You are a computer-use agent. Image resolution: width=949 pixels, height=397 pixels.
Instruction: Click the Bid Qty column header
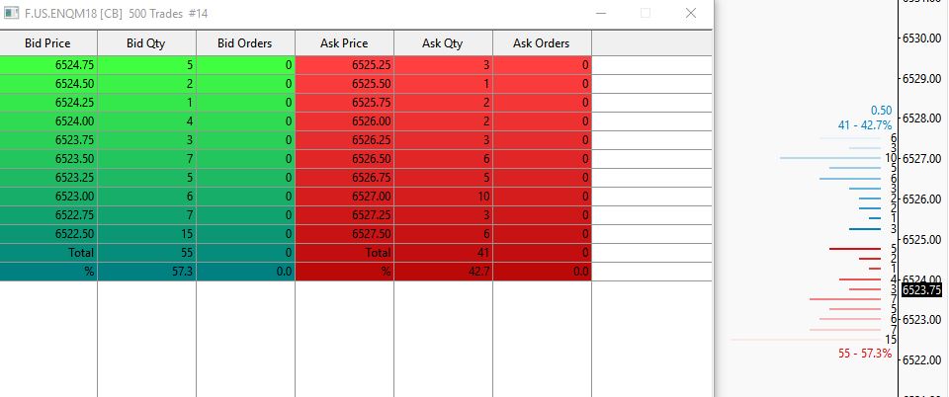tap(146, 43)
